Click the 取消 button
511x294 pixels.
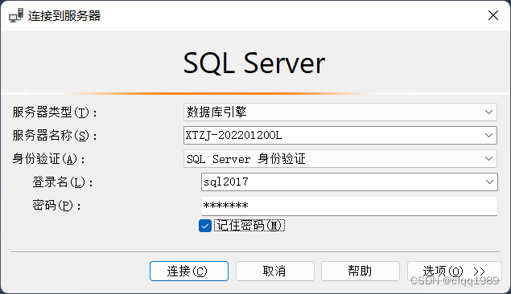coord(274,271)
